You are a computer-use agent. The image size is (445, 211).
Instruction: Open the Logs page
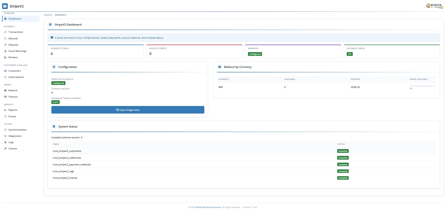pyautogui.click(x=21, y=142)
